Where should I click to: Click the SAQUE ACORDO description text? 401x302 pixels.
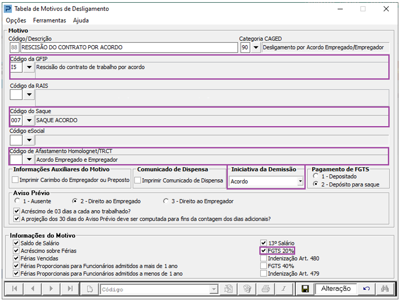click(56, 120)
